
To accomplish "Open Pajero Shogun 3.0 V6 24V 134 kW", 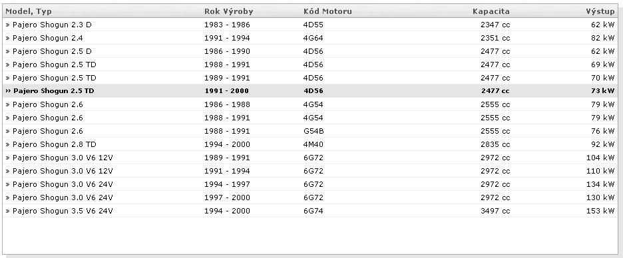I will pyautogui.click(x=310, y=184).
